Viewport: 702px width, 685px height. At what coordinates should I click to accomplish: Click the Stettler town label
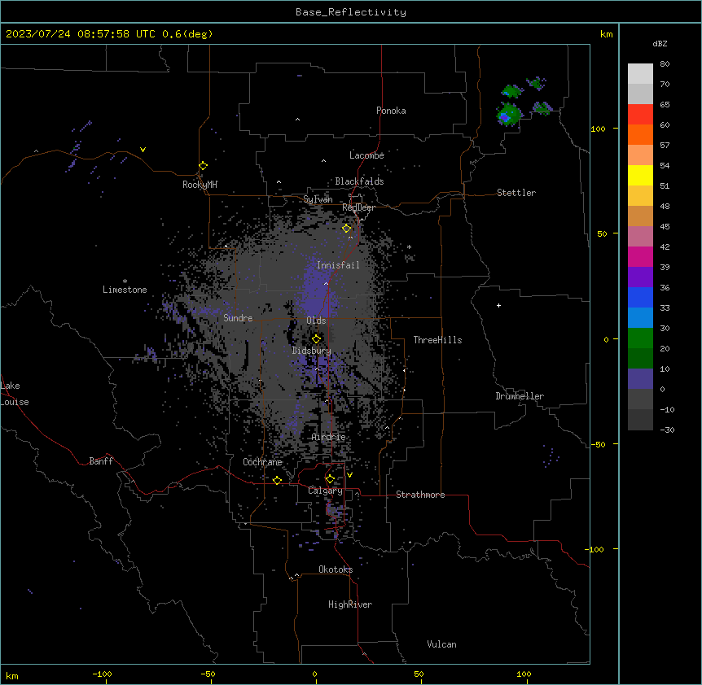tap(516, 193)
